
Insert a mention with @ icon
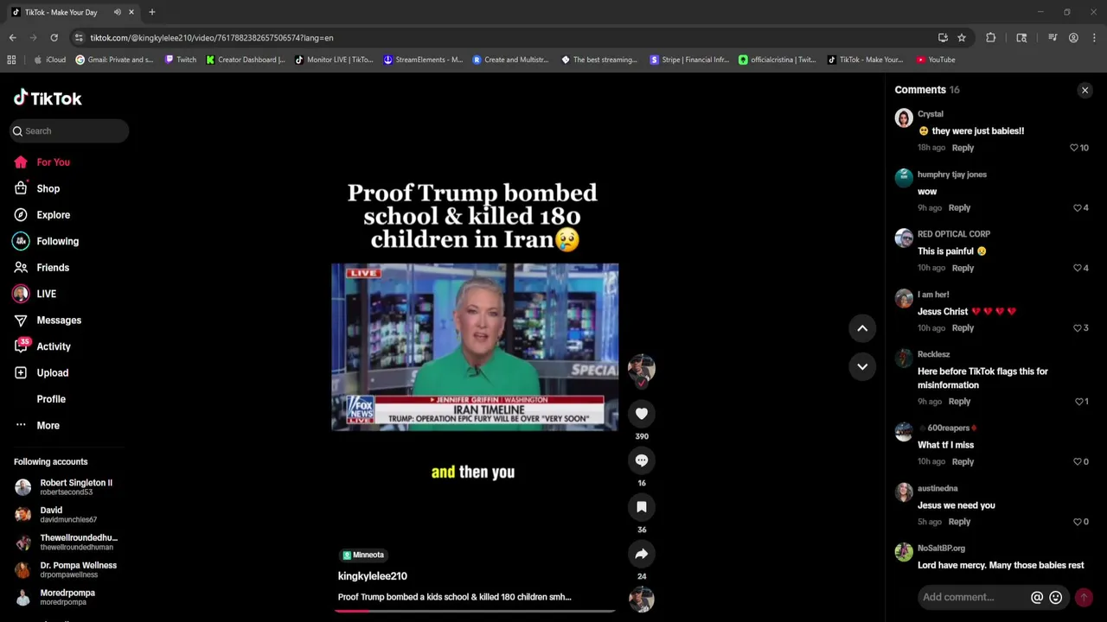coord(1037,597)
